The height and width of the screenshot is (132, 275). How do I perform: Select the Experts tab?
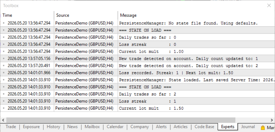click(228, 127)
